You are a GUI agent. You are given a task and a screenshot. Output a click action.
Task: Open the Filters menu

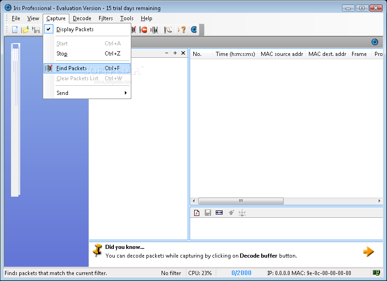[x=106, y=18]
